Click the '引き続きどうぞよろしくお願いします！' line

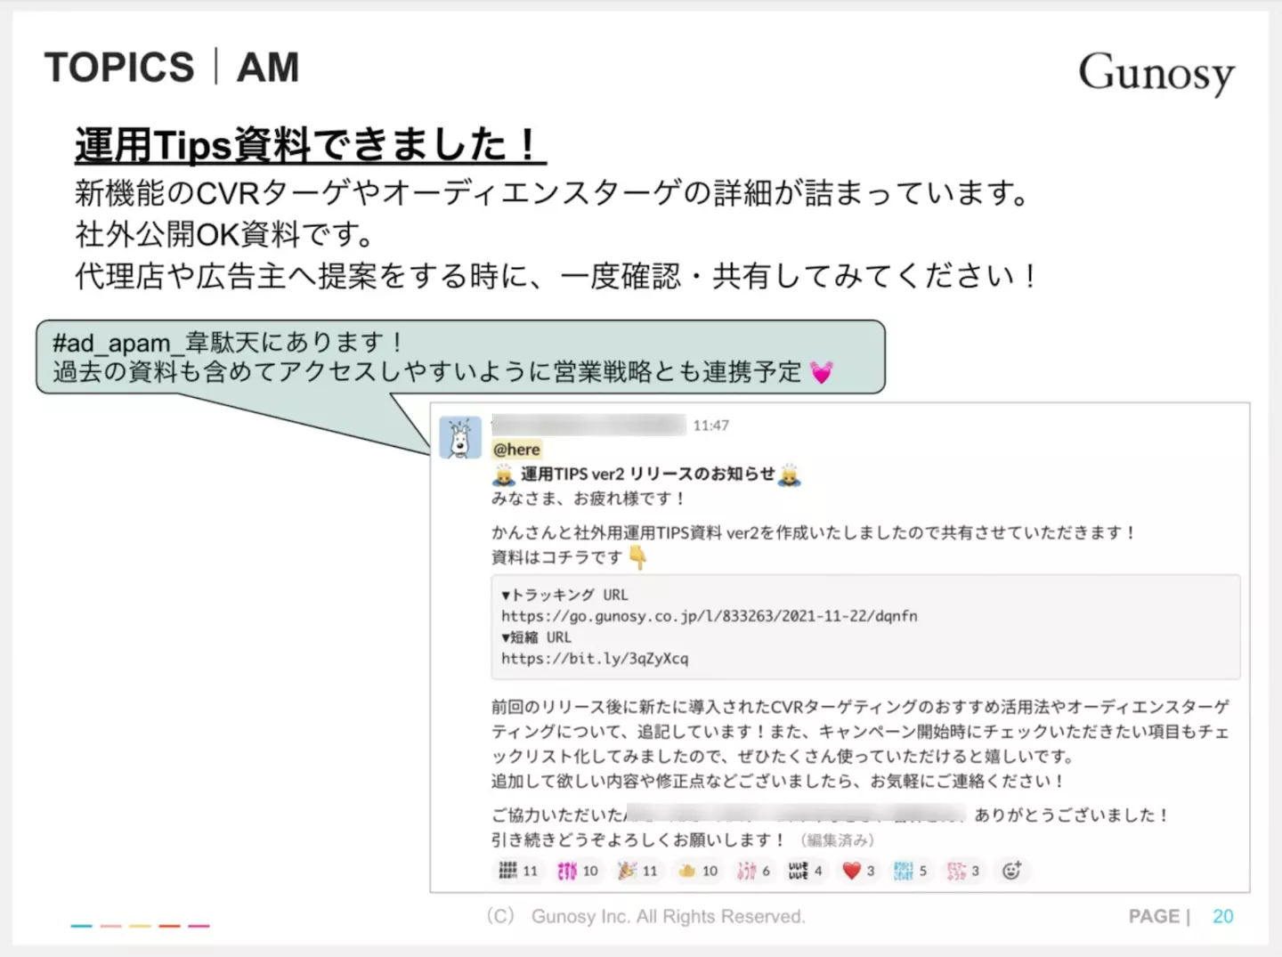[639, 840]
